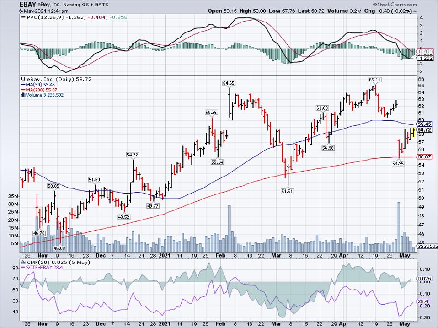This screenshot has width=438, height=328.
Task: Click the black PPO line legend swatch
Action: pyautogui.click(x=23, y=17)
